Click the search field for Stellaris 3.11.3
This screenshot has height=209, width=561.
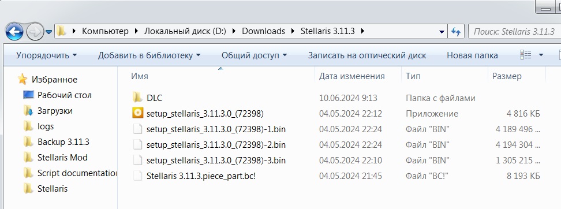click(x=514, y=32)
